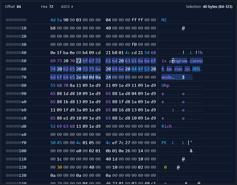Click hex byte 24 in row 00000070
The height and width of the screenshot is (185, 237).
[108, 77]
